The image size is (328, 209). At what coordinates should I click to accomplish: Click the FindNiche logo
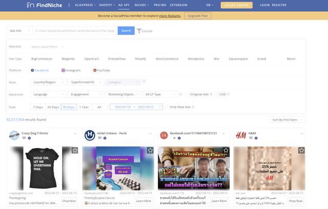[45, 5]
